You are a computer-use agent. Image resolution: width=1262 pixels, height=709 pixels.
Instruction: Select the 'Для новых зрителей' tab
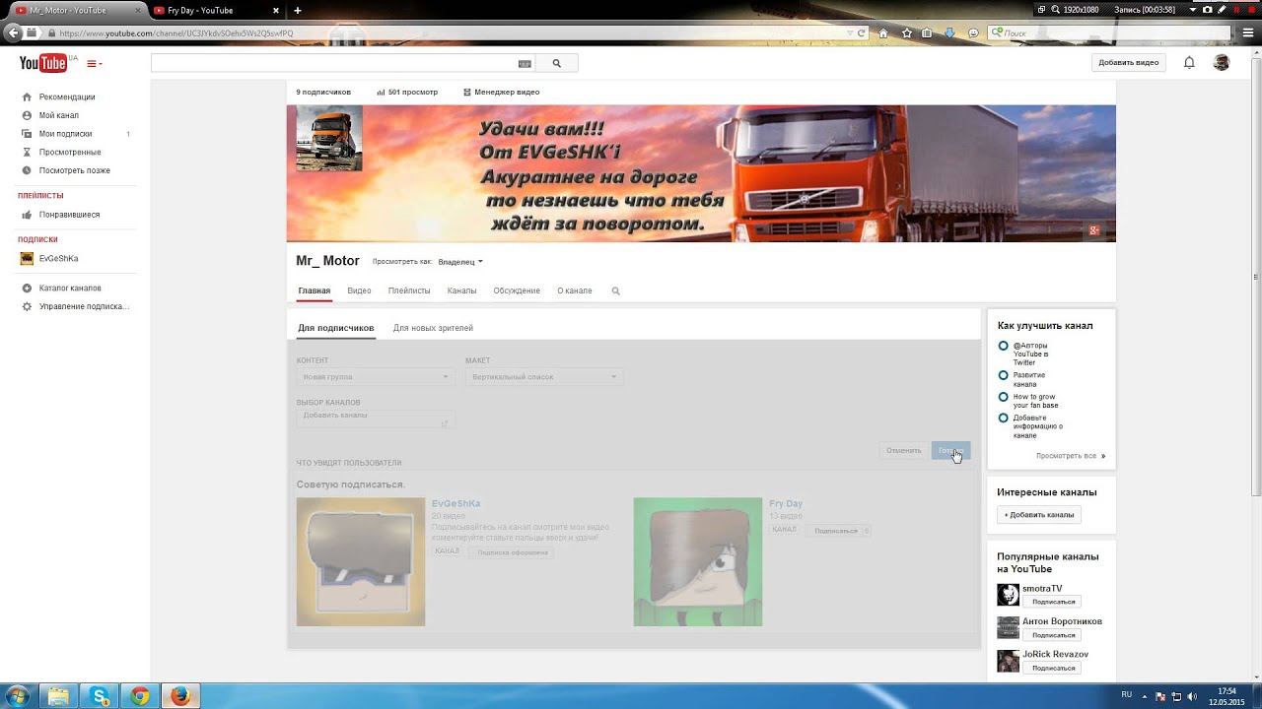[433, 328]
